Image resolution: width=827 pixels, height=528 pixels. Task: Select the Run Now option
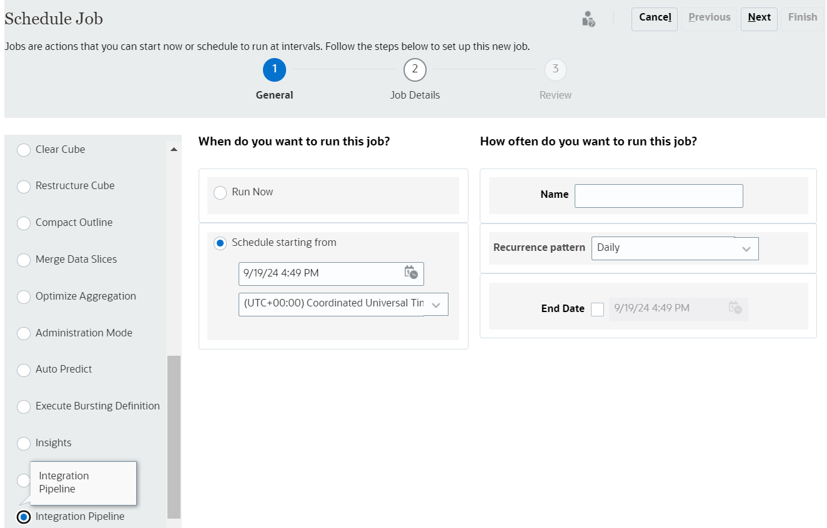coord(220,193)
